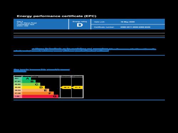Select the peach E band bar
Viewport: 178px width, 133px height.
pos(36,90)
